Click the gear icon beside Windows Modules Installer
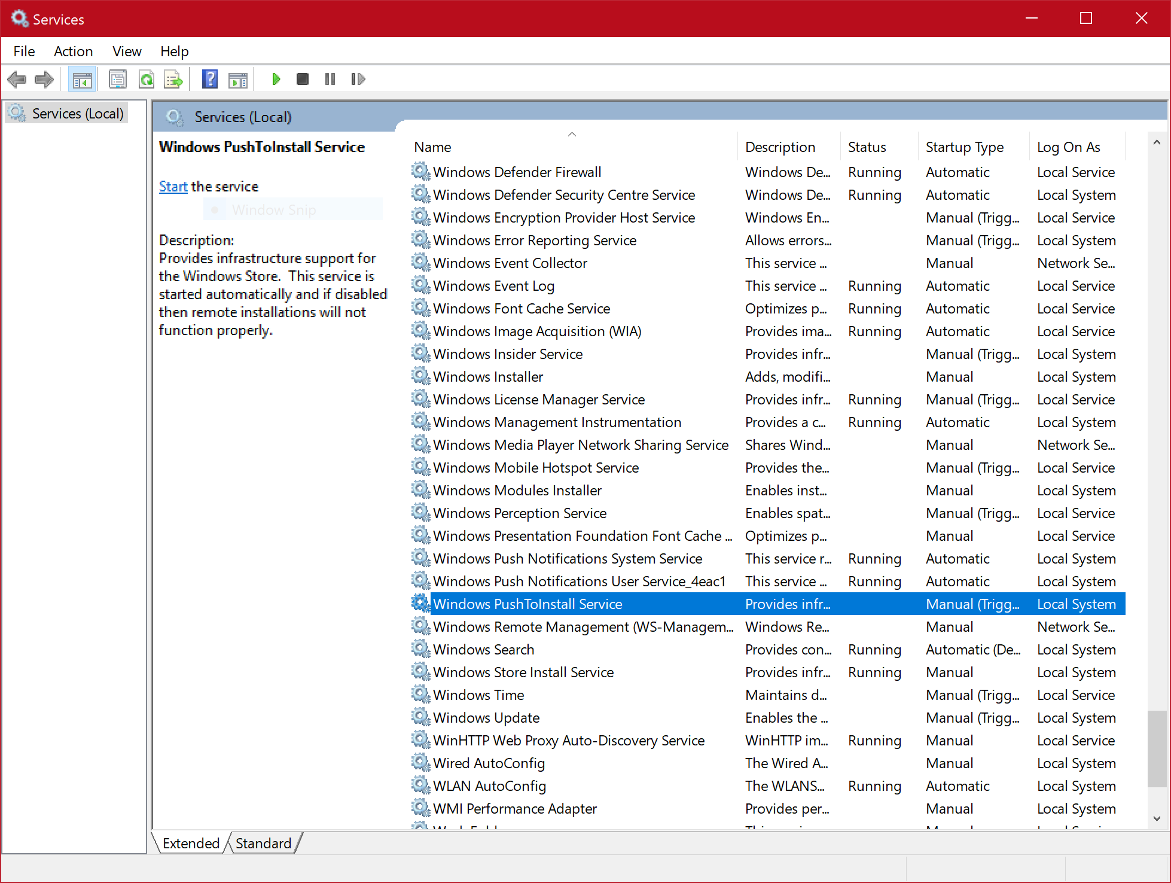This screenshot has width=1171, height=883. tap(421, 490)
